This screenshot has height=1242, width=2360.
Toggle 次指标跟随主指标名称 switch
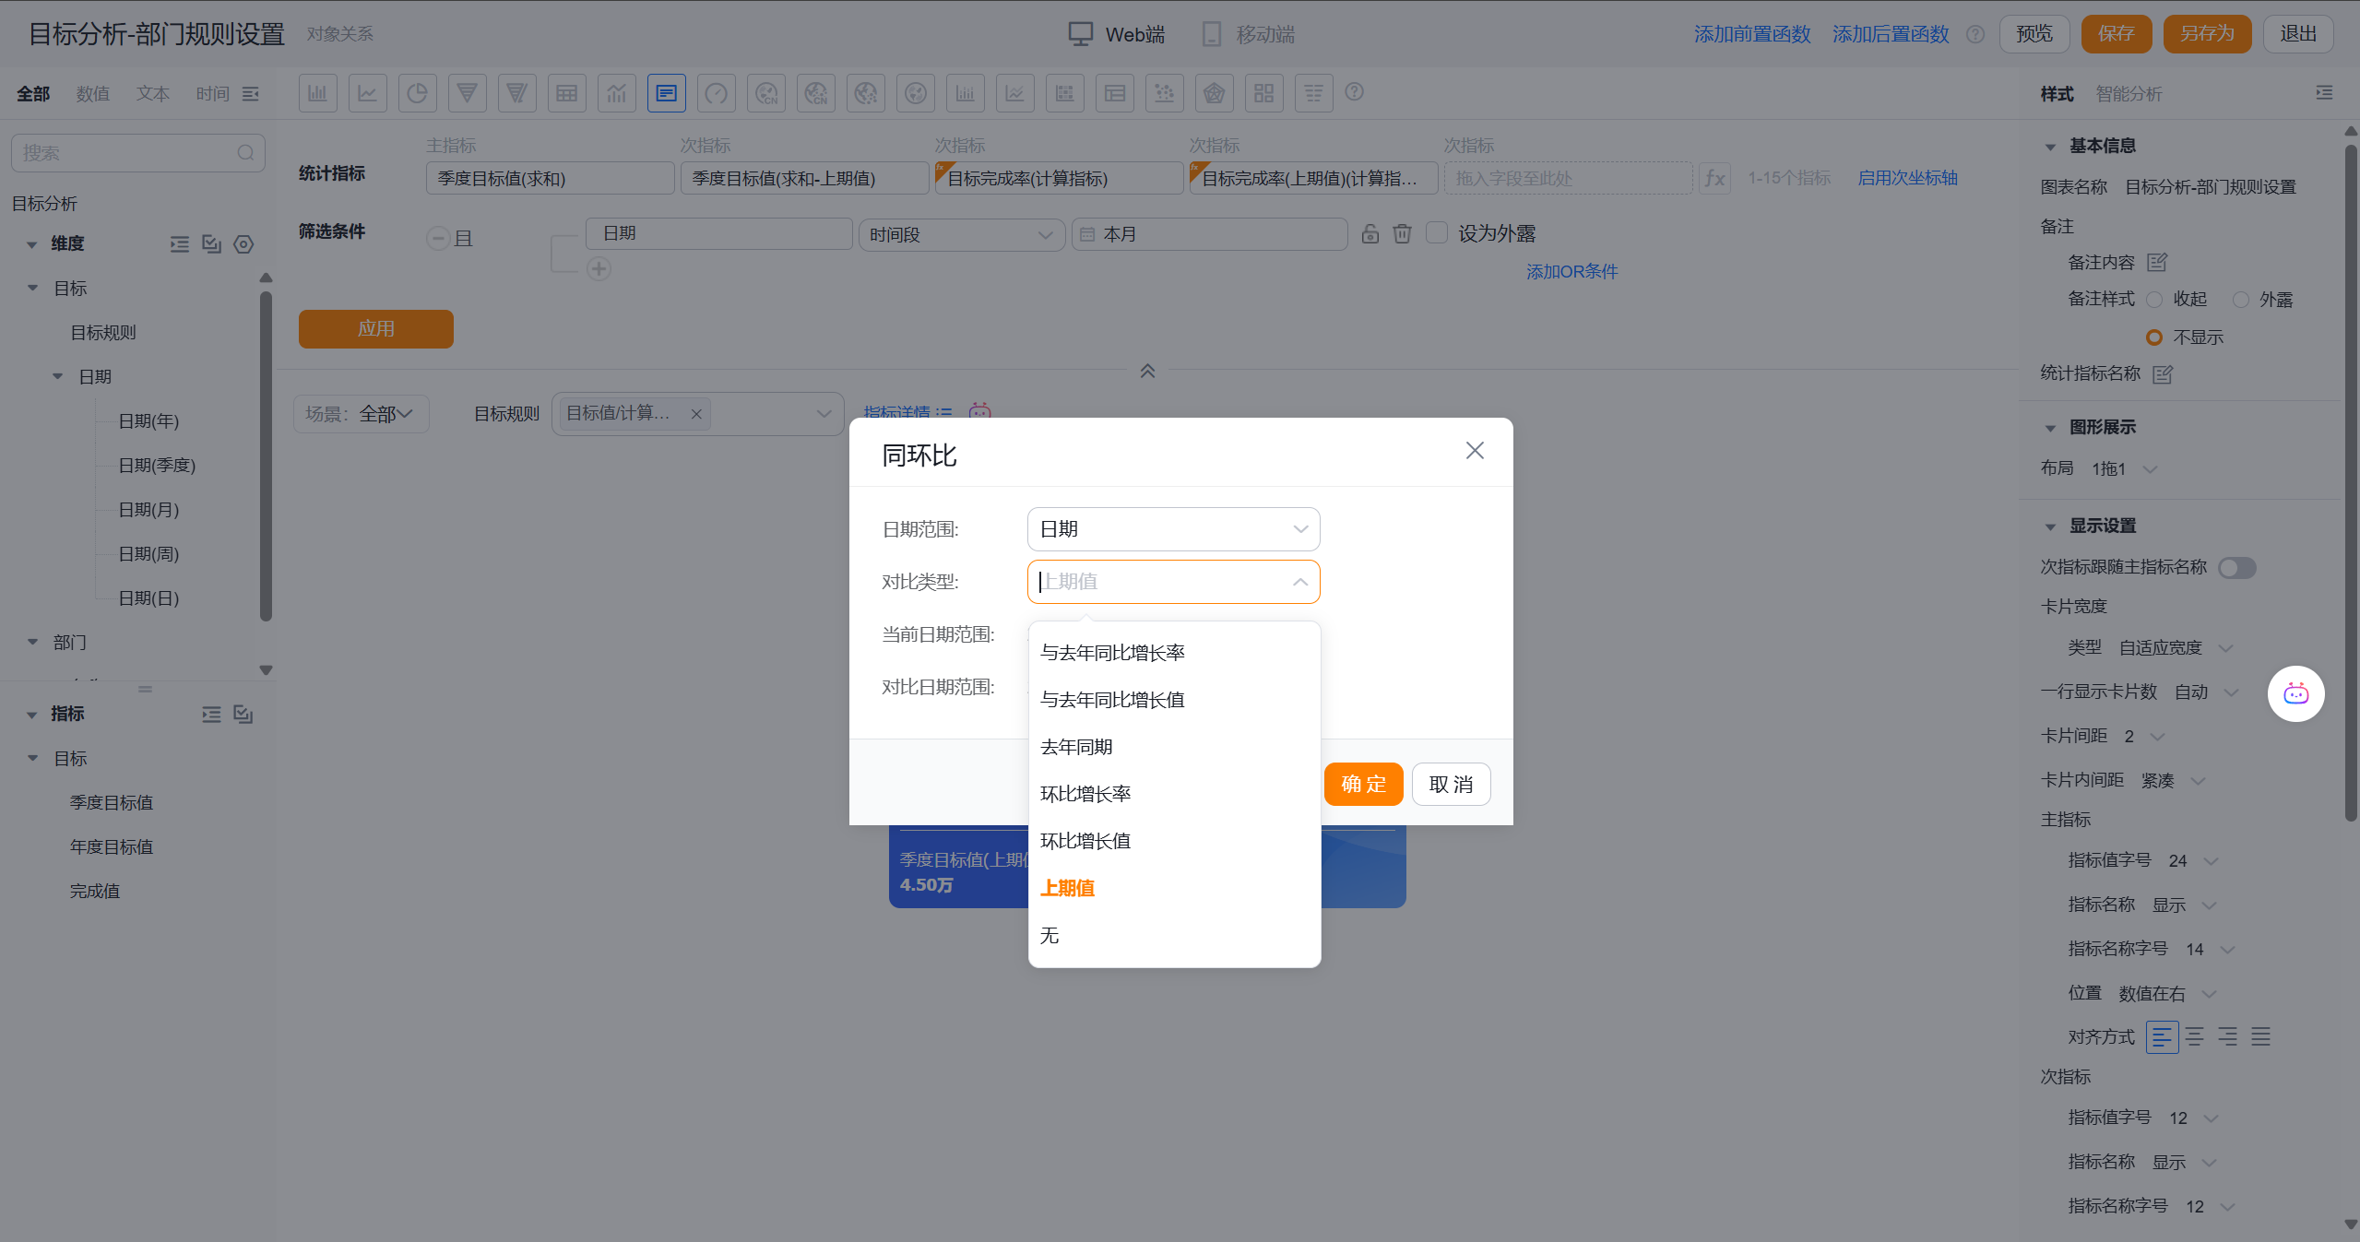click(2235, 568)
